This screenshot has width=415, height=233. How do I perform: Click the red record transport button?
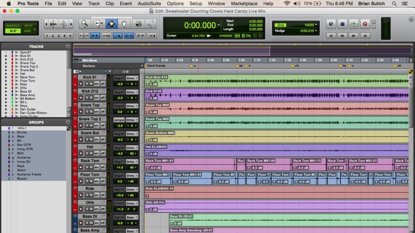365,24
